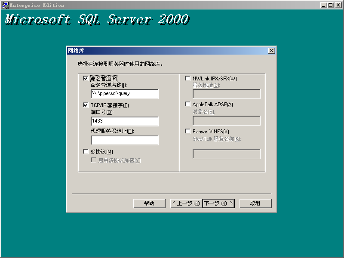Close the 网络库 dialog with X
The width and height of the screenshot is (344, 258).
pos(272,51)
